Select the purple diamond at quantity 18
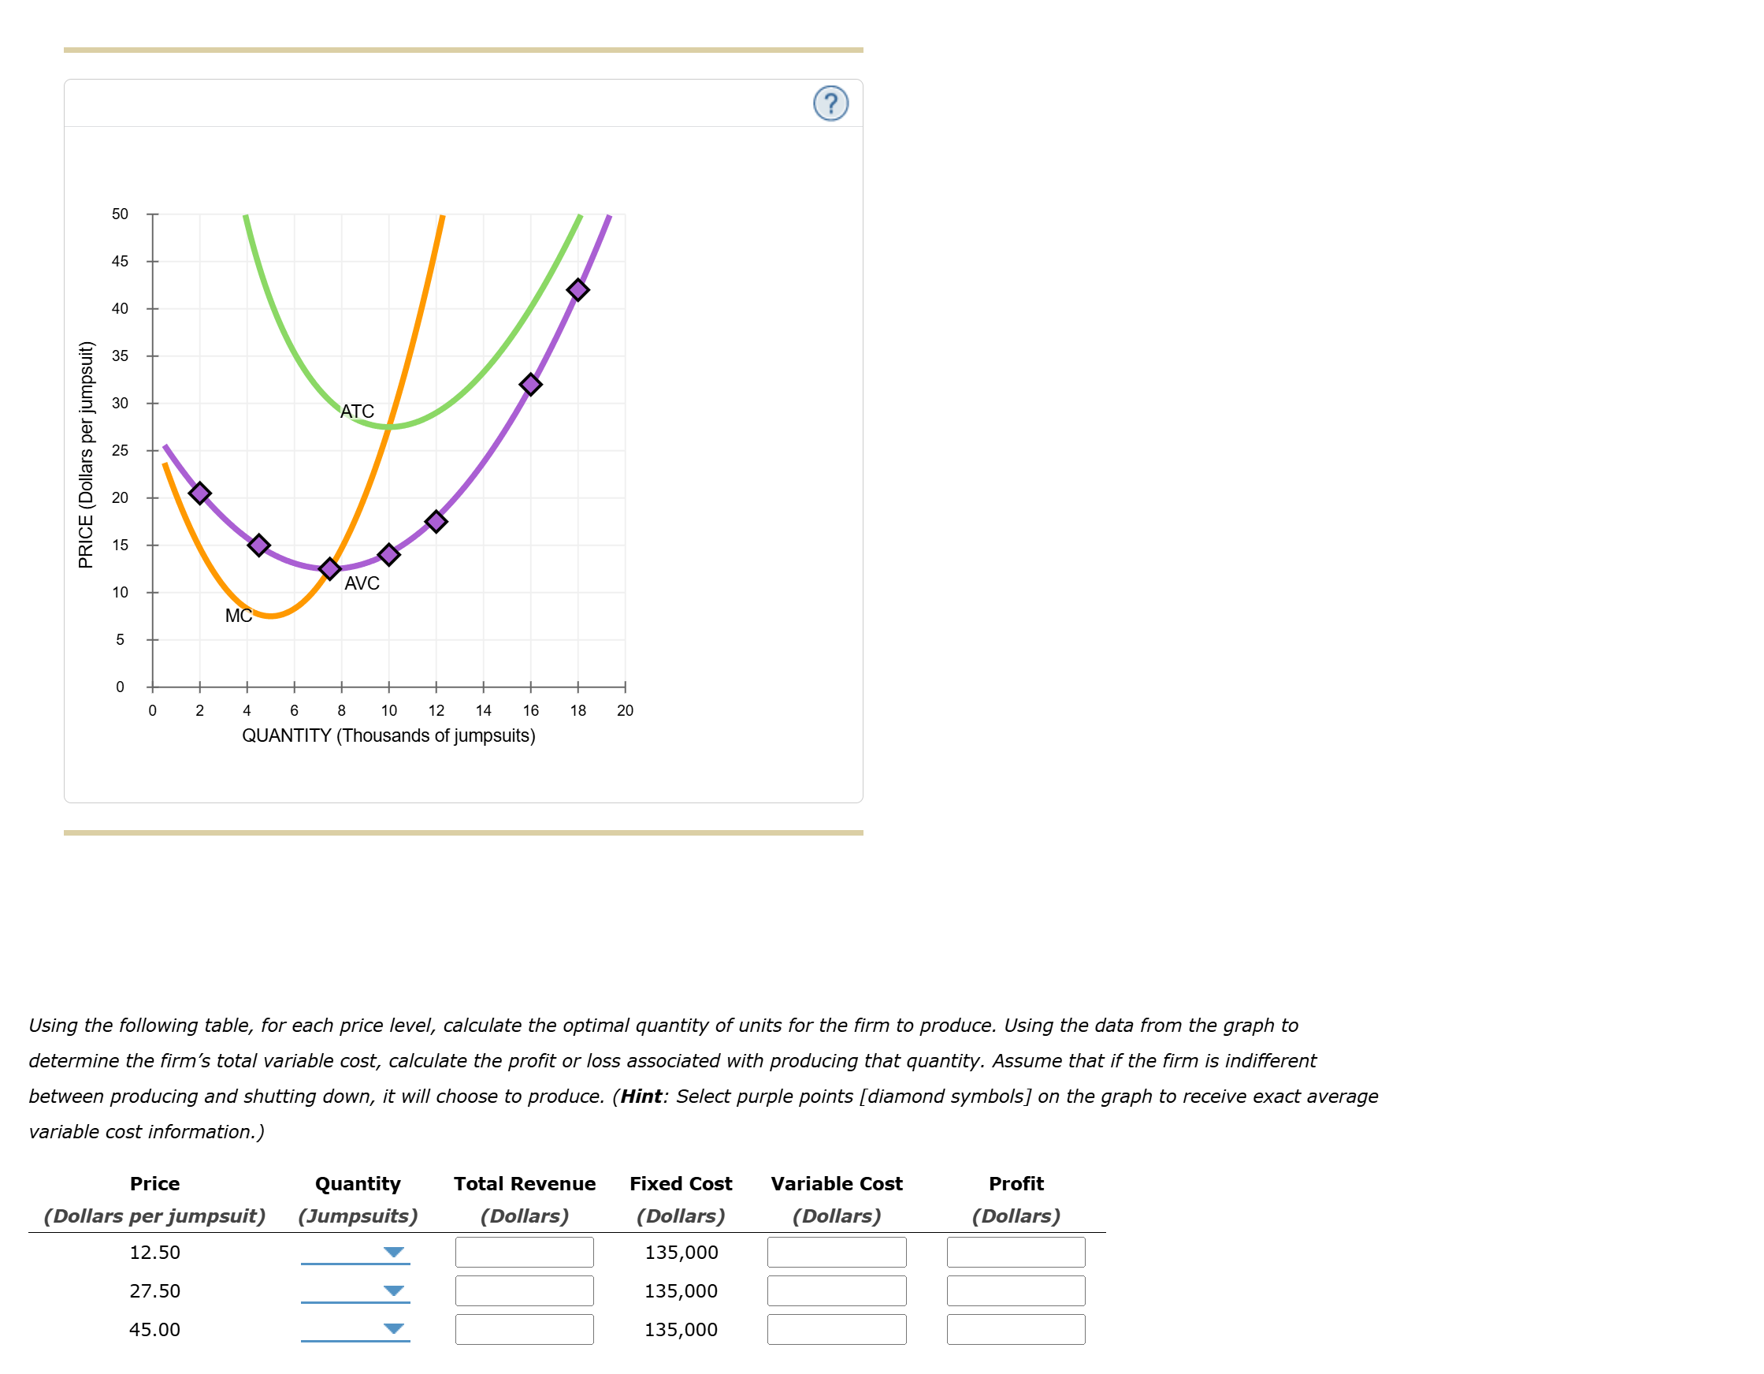This screenshot has width=1764, height=1374. pyautogui.click(x=577, y=289)
